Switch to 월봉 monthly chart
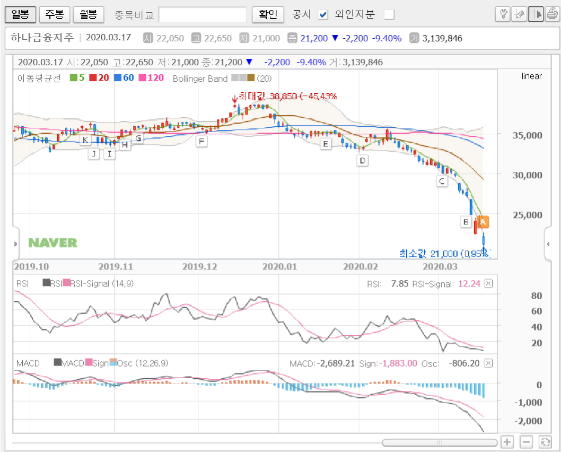This screenshot has height=452, width=561. tap(89, 15)
